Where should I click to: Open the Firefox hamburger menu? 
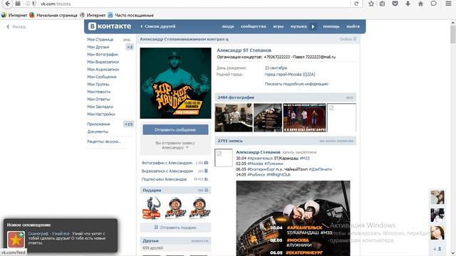point(449,4)
